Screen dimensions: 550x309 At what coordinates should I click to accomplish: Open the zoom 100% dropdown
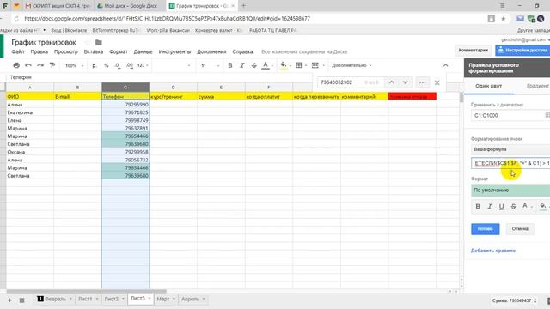pos(74,65)
